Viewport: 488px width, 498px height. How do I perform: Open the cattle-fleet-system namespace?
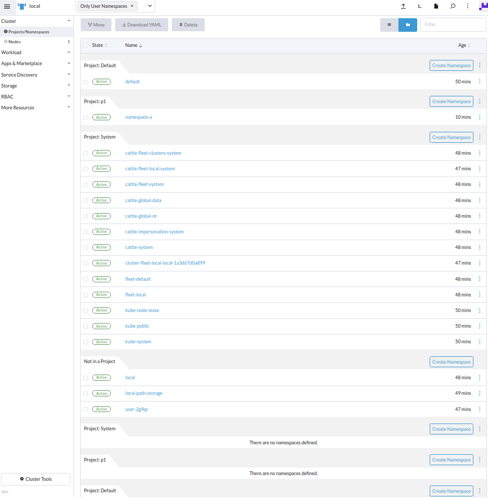pyautogui.click(x=144, y=184)
